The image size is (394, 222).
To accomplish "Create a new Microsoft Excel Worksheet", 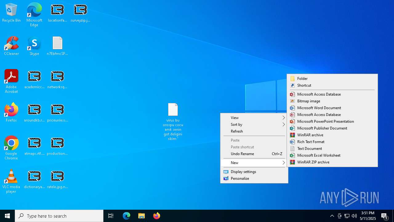I will click(x=332, y=155).
